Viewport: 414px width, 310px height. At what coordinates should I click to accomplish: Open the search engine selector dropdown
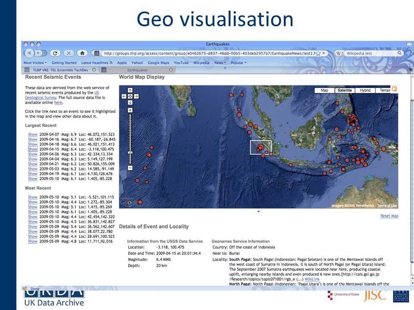[x=339, y=53]
